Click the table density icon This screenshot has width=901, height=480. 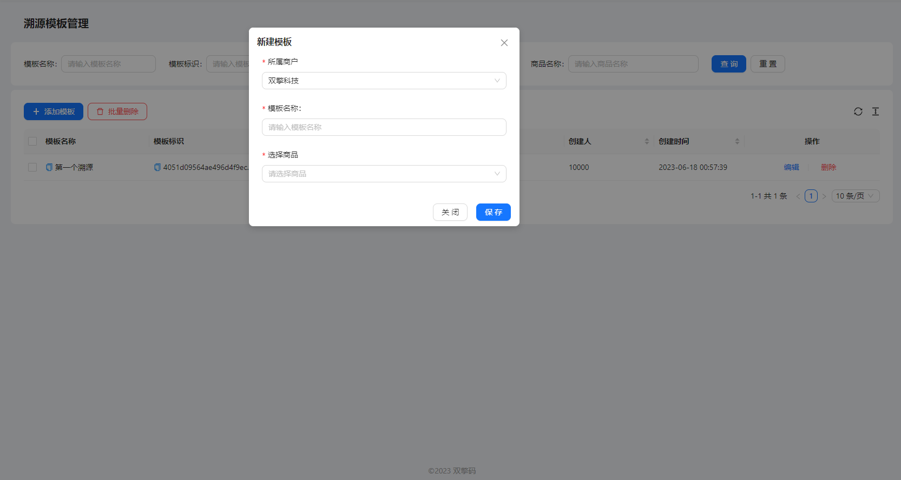[876, 111]
